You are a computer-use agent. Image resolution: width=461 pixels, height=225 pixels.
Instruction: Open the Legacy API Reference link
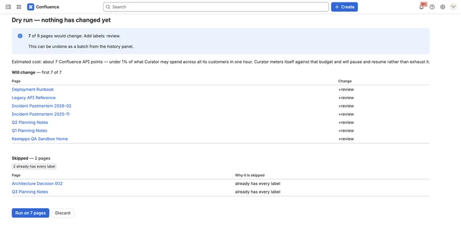coord(33,98)
